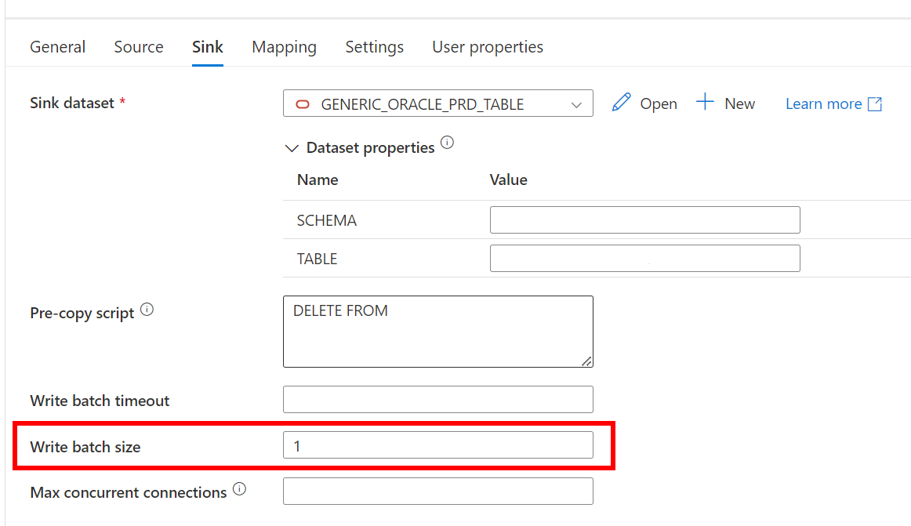The width and height of the screenshot is (911, 526).
Task: View the User properties tab
Action: pos(488,46)
